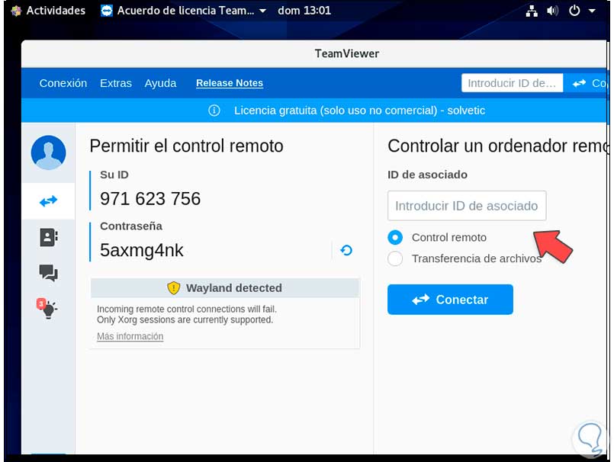The height and width of the screenshot is (462, 614).
Task: Open the volume icon in top bar
Action: 552,11
